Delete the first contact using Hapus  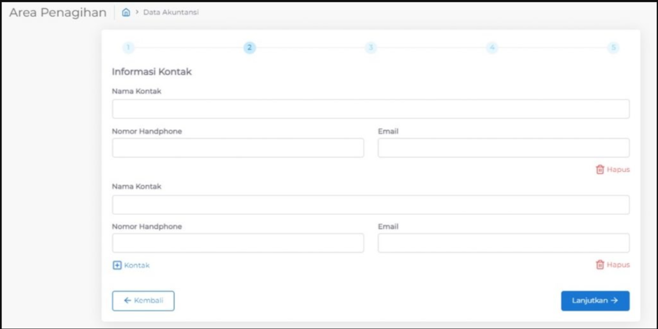coord(612,170)
